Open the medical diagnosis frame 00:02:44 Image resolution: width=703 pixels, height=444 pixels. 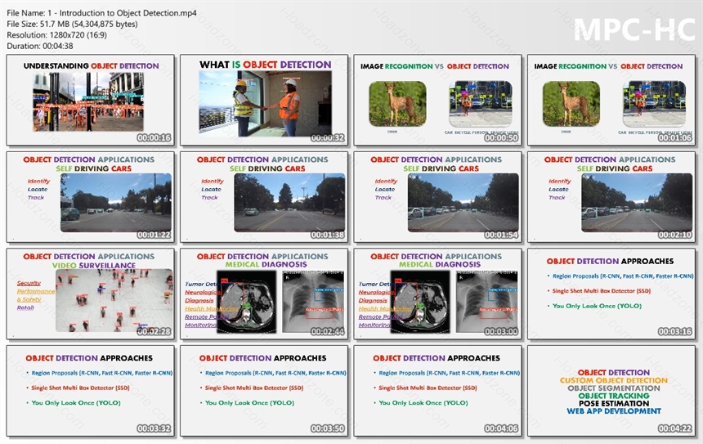click(264, 294)
